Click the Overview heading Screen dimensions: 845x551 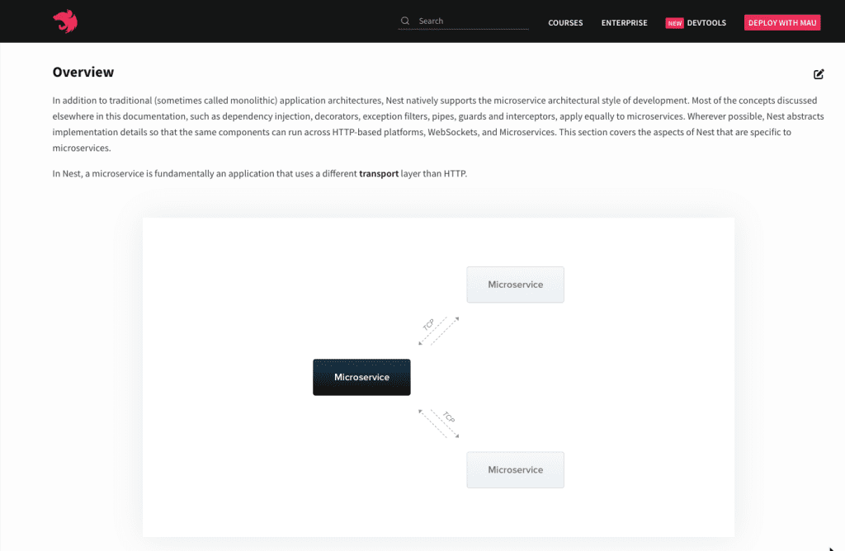click(83, 72)
